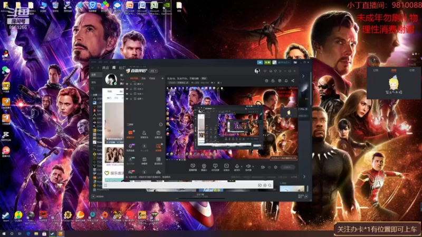Click the share icon above the preview
The image size is (422, 237).
click(x=293, y=81)
